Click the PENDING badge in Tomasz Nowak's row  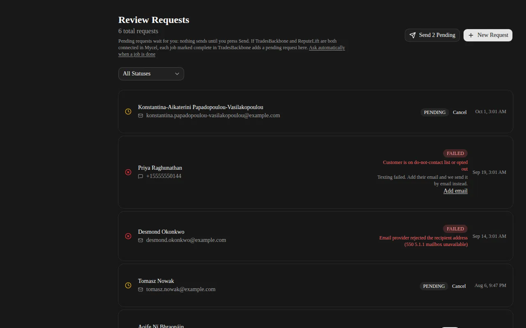434,286
